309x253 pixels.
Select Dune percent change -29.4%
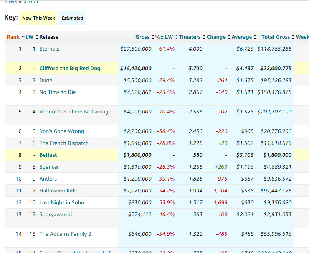click(166, 80)
